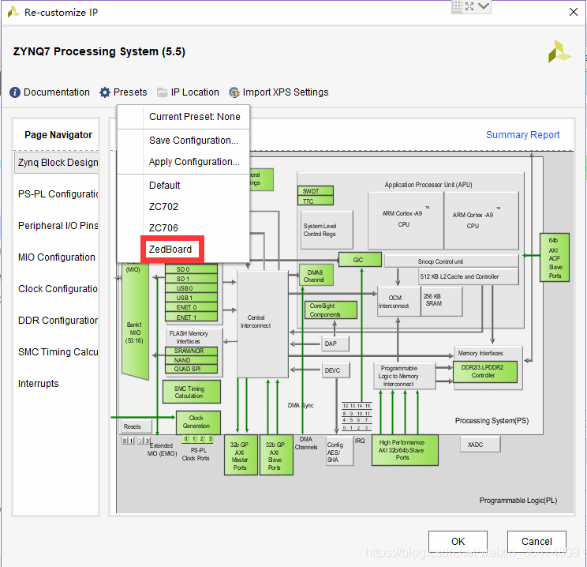Screen dimensions: 587x567
Task: Select Save Configuration... menu entry
Action: [183, 140]
